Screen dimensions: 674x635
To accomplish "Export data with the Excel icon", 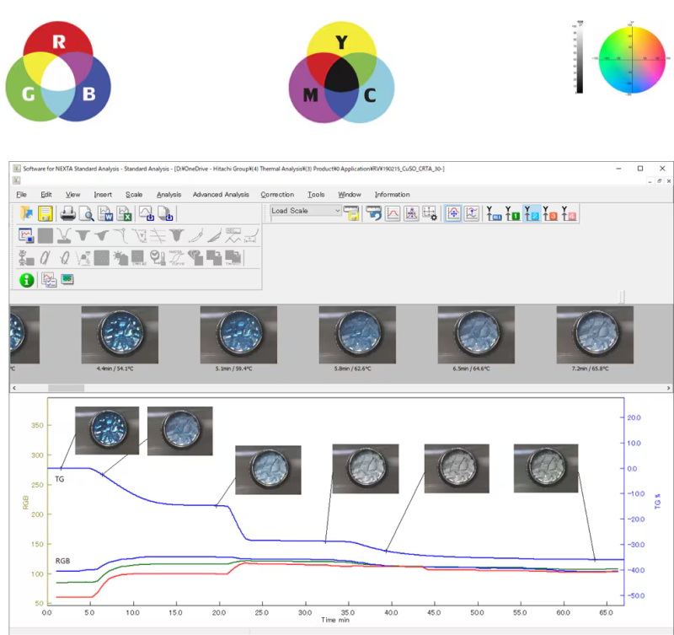I will pyautogui.click(x=124, y=213).
